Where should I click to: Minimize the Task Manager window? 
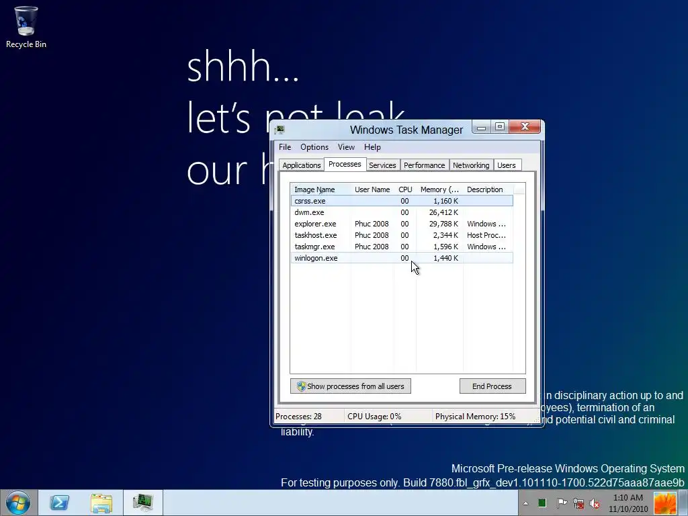coord(481,127)
